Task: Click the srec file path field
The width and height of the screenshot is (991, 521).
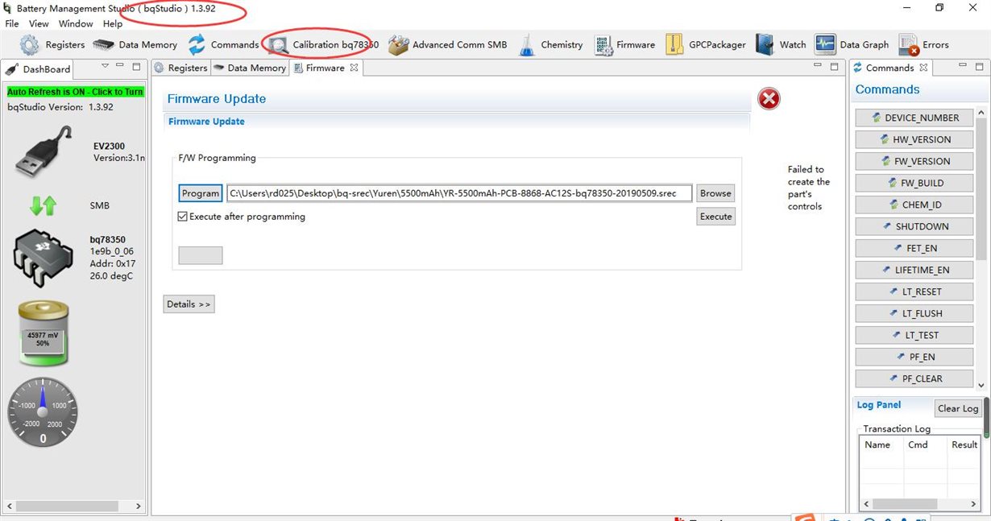Action: 459,193
